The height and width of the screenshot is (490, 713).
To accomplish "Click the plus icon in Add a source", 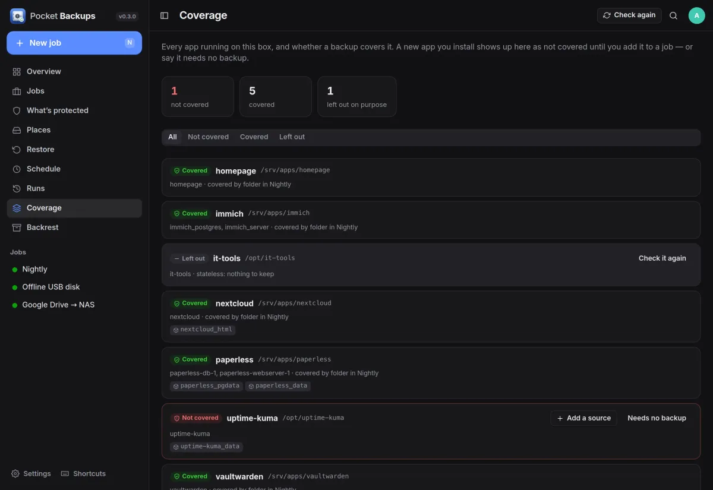I will 560,418.
